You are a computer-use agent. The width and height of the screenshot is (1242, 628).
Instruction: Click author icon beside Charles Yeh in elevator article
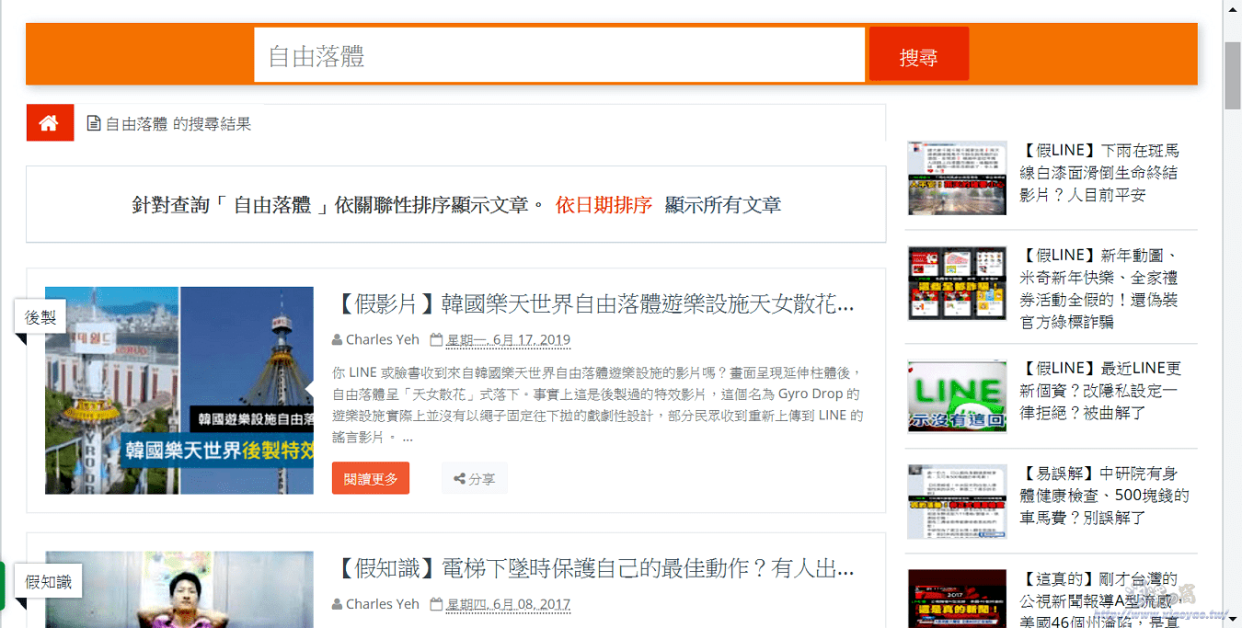[337, 605]
